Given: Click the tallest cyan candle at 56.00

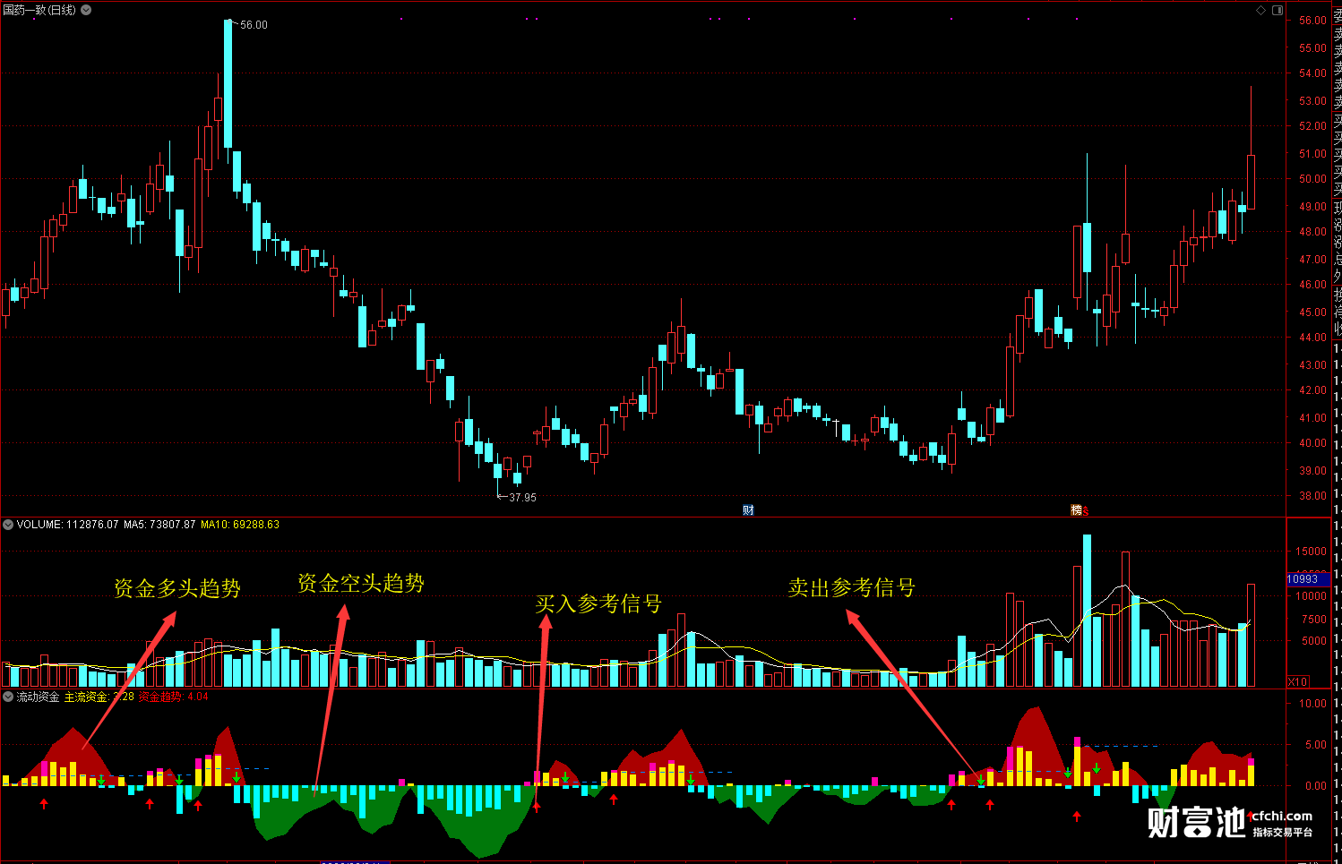Looking at the screenshot, I should pos(228,83).
